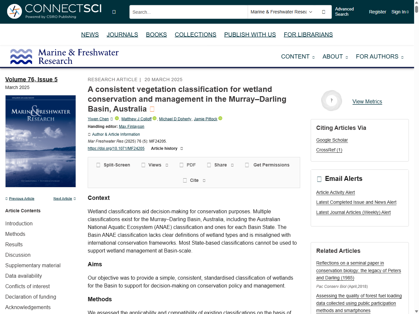Click in the Search text field
The image size is (419, 314).
click(x=188, y=12)
